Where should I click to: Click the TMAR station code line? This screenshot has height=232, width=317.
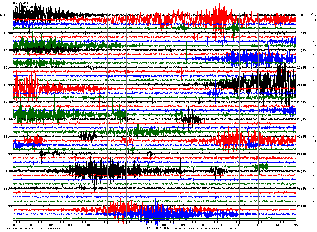26,7
